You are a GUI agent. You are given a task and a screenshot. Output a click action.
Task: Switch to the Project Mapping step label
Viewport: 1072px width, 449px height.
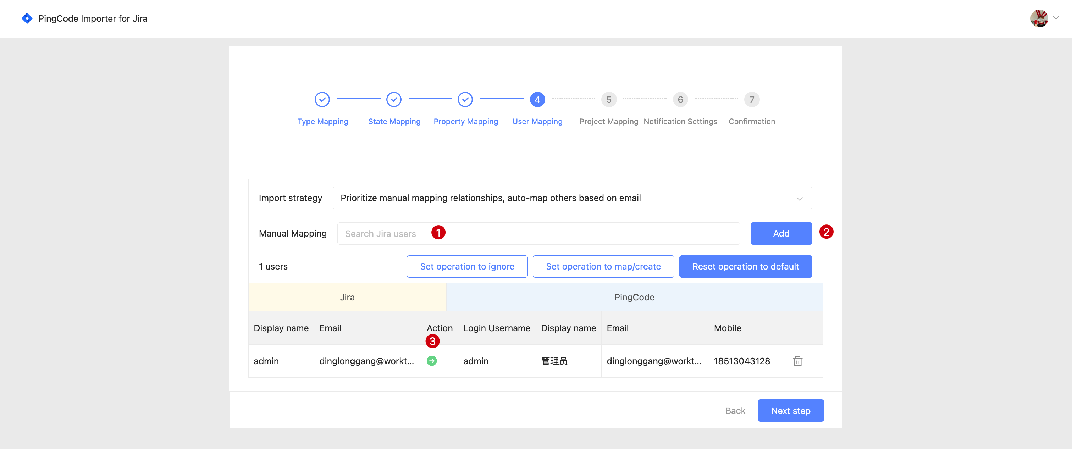tap(608, 122)
